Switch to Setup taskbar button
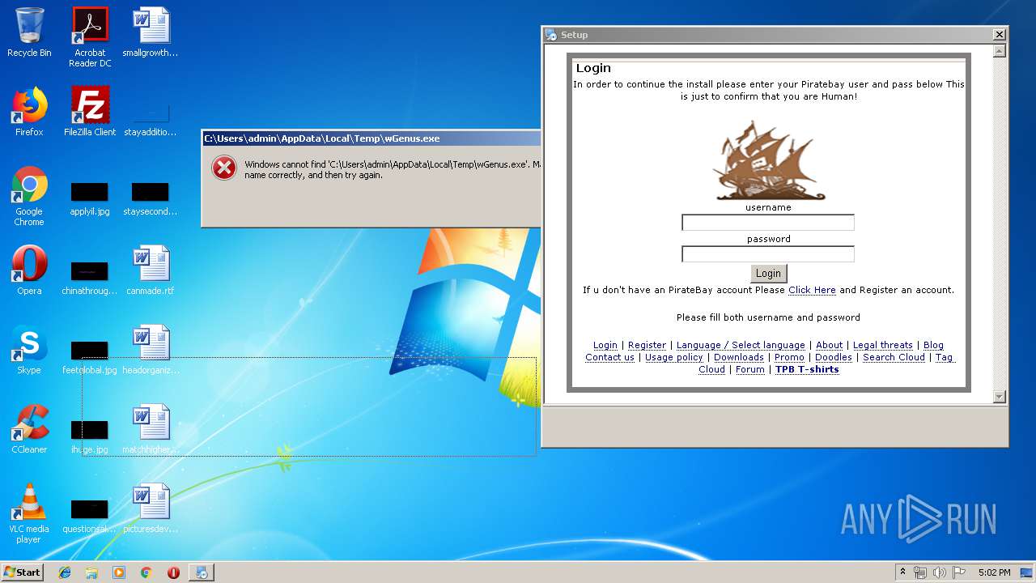This screenshot has width=1036, height=583. pos(202,572)
